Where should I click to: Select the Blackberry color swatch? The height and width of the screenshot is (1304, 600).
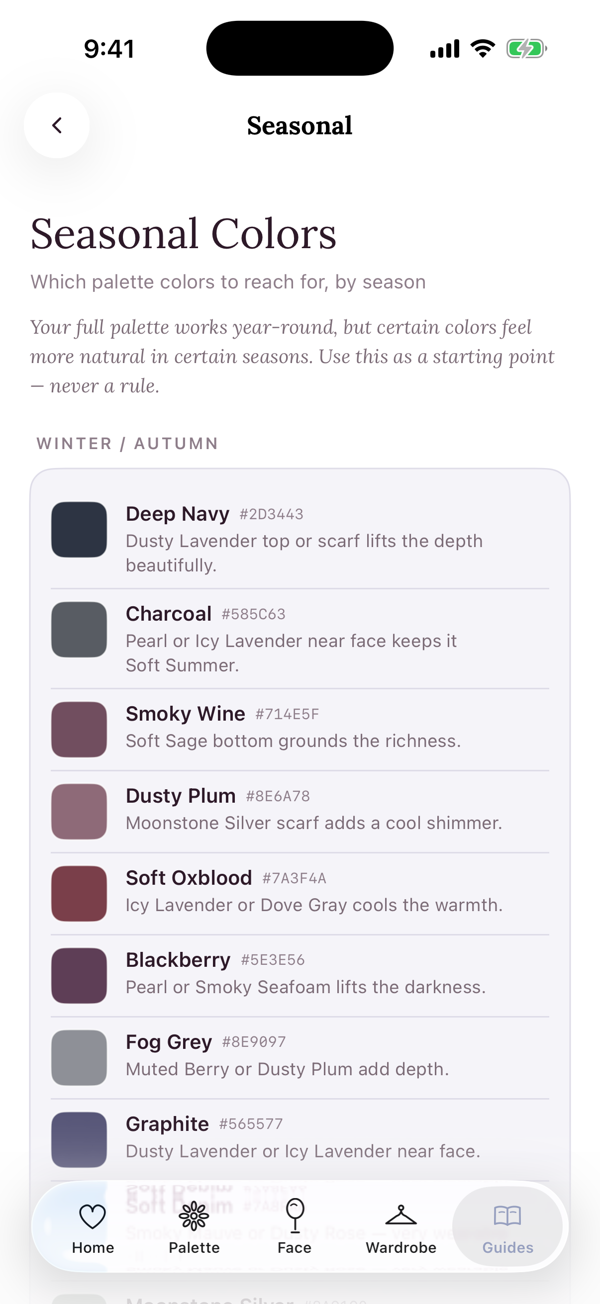(x=79, y=975)
